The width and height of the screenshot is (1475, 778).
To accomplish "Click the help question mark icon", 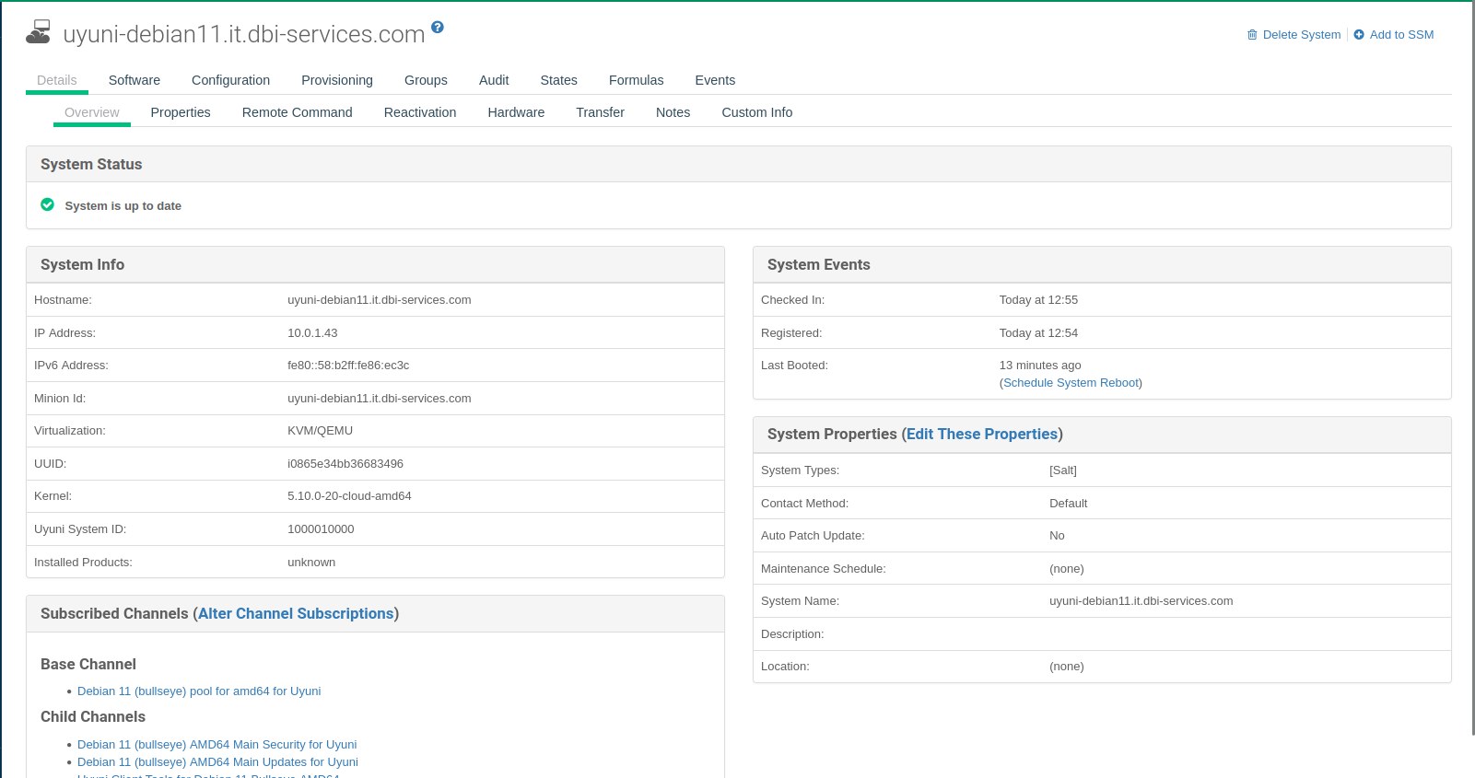I will click(x=438, y=28).
